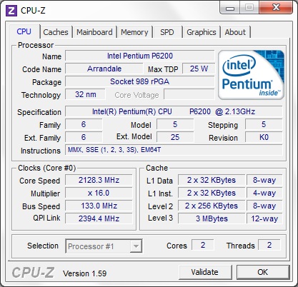The width and height of the screenshot is (298, 287).
Task: Click the Name field Intel Pentium P6200
Action: (x=140, y=56)
